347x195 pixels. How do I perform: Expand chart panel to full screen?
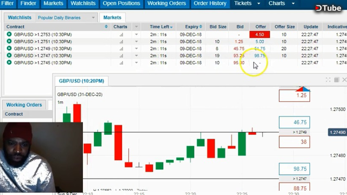click(x=328, y=80)
